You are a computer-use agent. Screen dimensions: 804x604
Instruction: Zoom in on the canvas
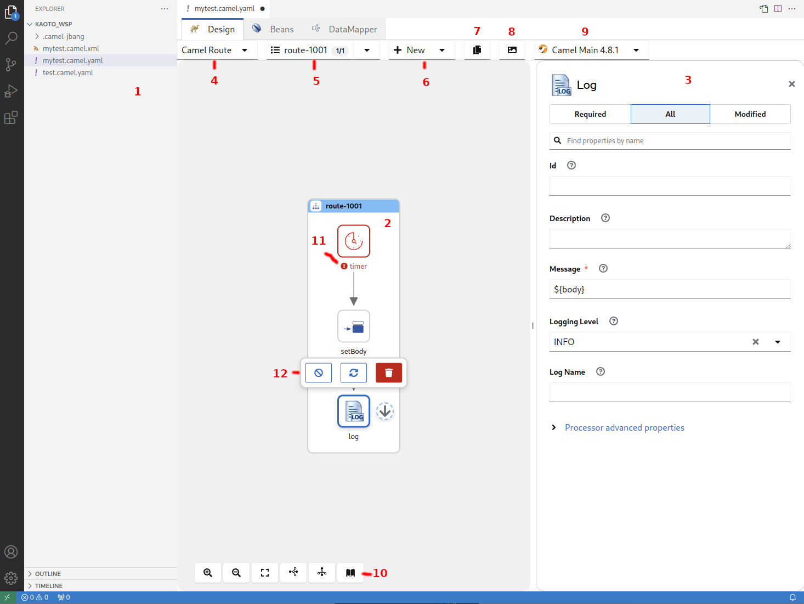208,573
